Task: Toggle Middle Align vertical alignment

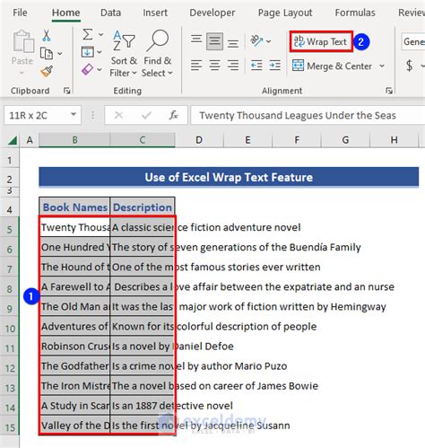Action: pyautogui.click(x=214, y=41)
